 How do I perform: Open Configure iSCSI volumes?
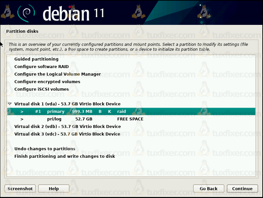click(41, 89)
